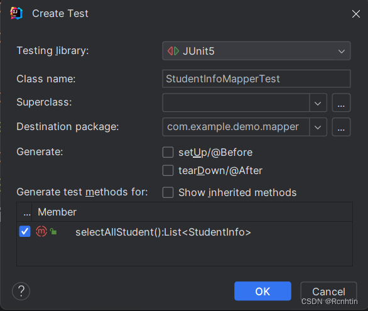Confirm with the OK button
Viewport: 368px width, 311px height.
(262, 291)
